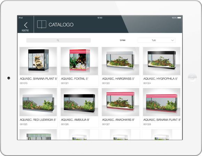Viewport: 202px width, 156px height.
Task: Click the 12:53 clock in status bar
Action: pyautogui.click(x=100, y=18)
